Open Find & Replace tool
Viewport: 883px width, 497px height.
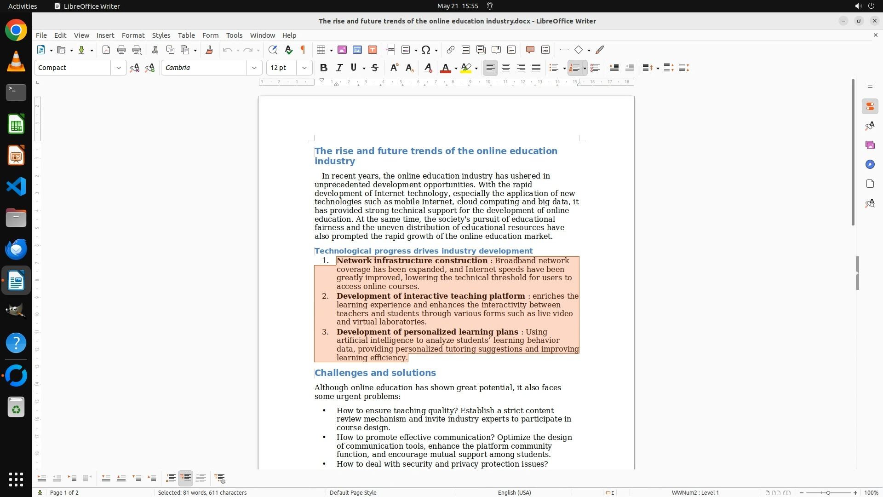click(273, 50)
